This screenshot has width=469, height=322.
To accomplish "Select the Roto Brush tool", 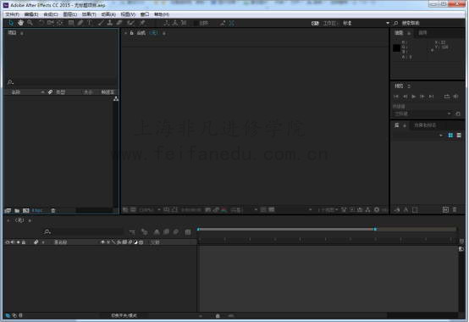I will (x=130, y=23).
